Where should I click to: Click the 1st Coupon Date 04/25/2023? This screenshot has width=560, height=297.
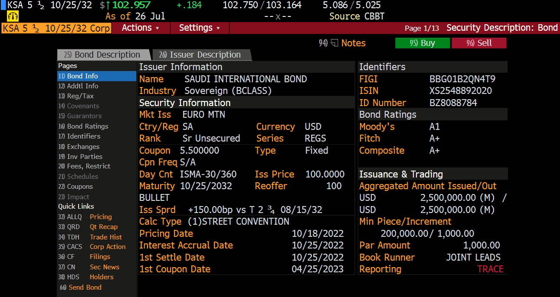coord(318,269)
